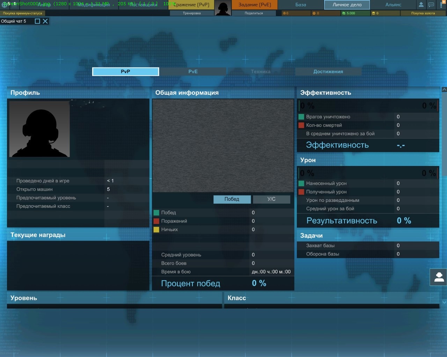The image size is (447, 357).
Task: Maximize the Общий чат window
Action: pos(37,21)
